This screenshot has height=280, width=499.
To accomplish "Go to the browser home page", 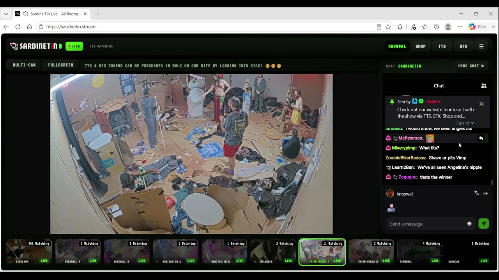I will point(29,27).
